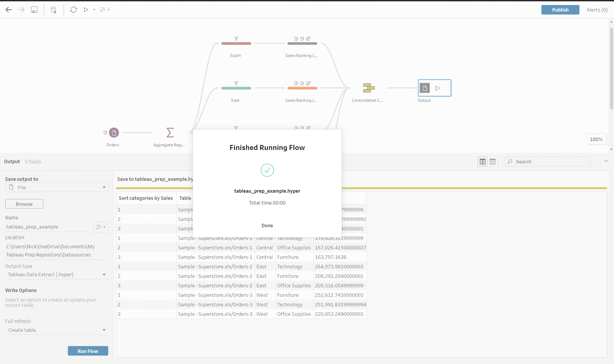The width and height of the screenshot is (614, 364).
Task: Publish the flow
Action: click(560, 10)
